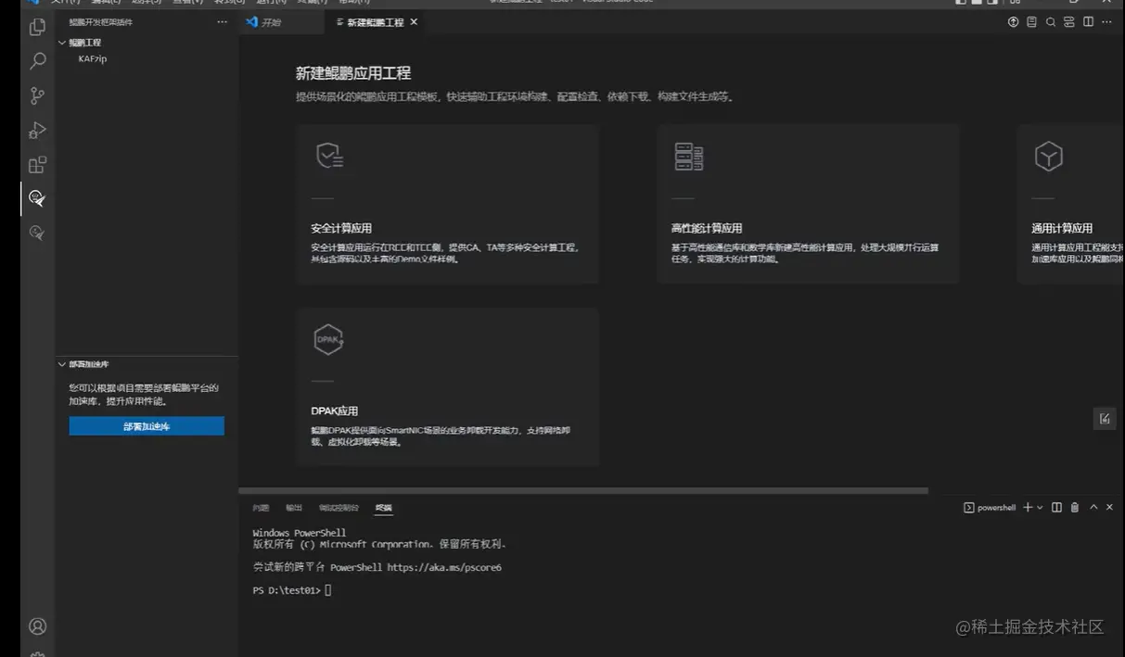The width and height of the screenshot is (1125, 657).
Task: Switch to the 调试控制台 panel tab
Action: (339, 508)
